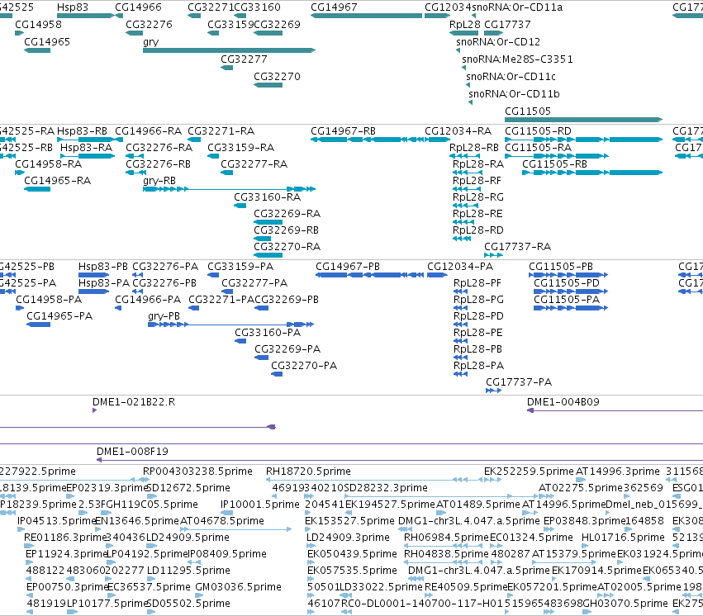Click the snoRNA:Or-CD11a label
703x616 pixels.
click(517, 7)
